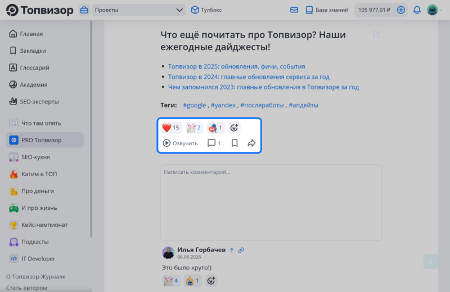The image size is (450, 292).
Task: Bookmark the article
Action: coord(235,143)
